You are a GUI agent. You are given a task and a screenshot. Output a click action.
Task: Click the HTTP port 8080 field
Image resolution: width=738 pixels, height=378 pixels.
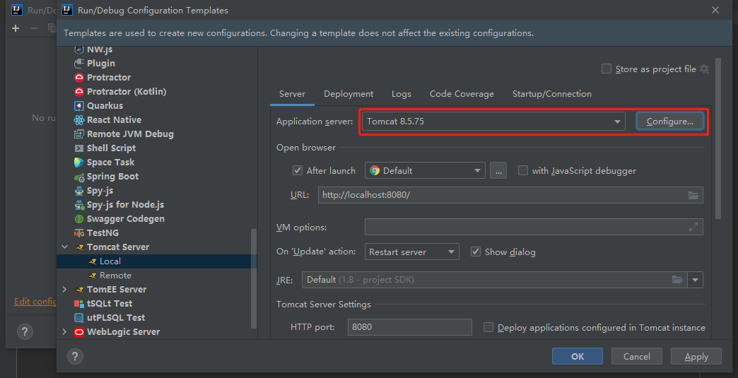click(409, 327)
